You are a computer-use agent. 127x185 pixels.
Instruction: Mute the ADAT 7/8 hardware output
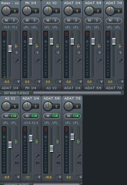point(69,116)
